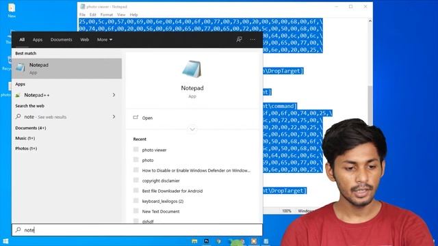Click file icon beside copyright disclamier
The width and height of the screenshot is (438, 246).
[x=136, y=180]
